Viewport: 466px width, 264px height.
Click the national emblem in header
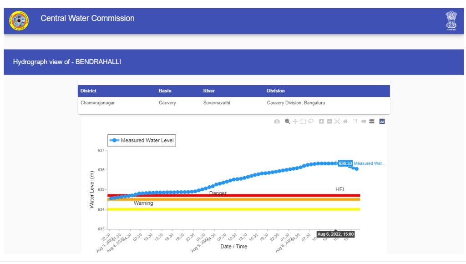coord(451,20)
